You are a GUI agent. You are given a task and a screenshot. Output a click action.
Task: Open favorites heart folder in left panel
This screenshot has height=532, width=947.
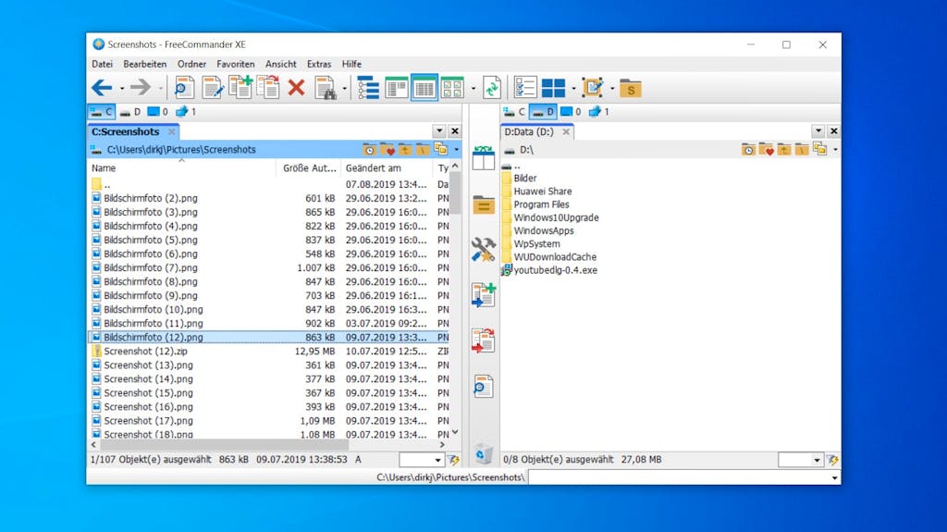(x=387, y=149)
